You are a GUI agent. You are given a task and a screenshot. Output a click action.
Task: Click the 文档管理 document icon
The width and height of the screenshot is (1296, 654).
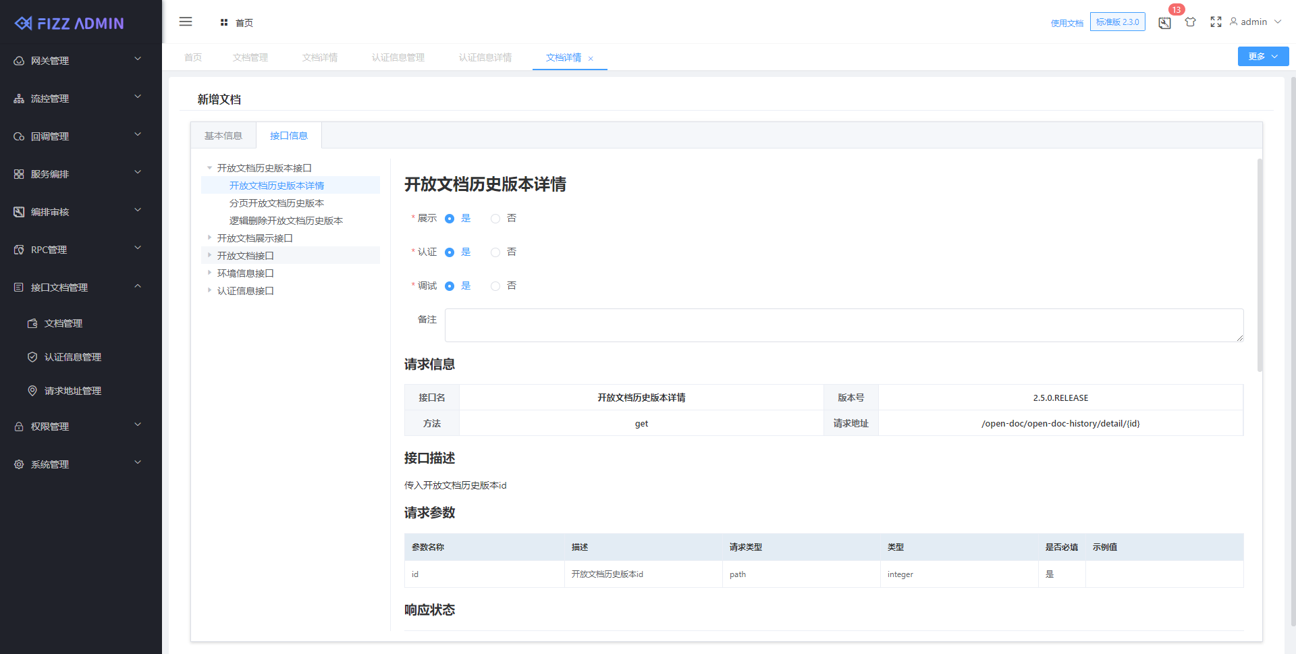pos(32,323)
